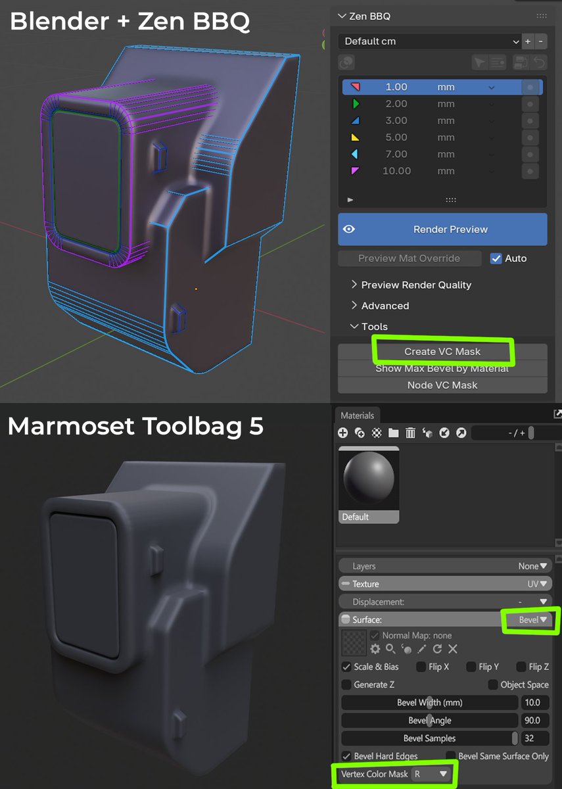Open the 1.00 mm row unit dropdown
This screenshot has height=789, width=562.
[x=491, y=87]
